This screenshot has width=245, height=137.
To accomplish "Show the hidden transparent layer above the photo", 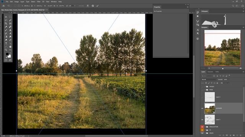I will [202, 97].
